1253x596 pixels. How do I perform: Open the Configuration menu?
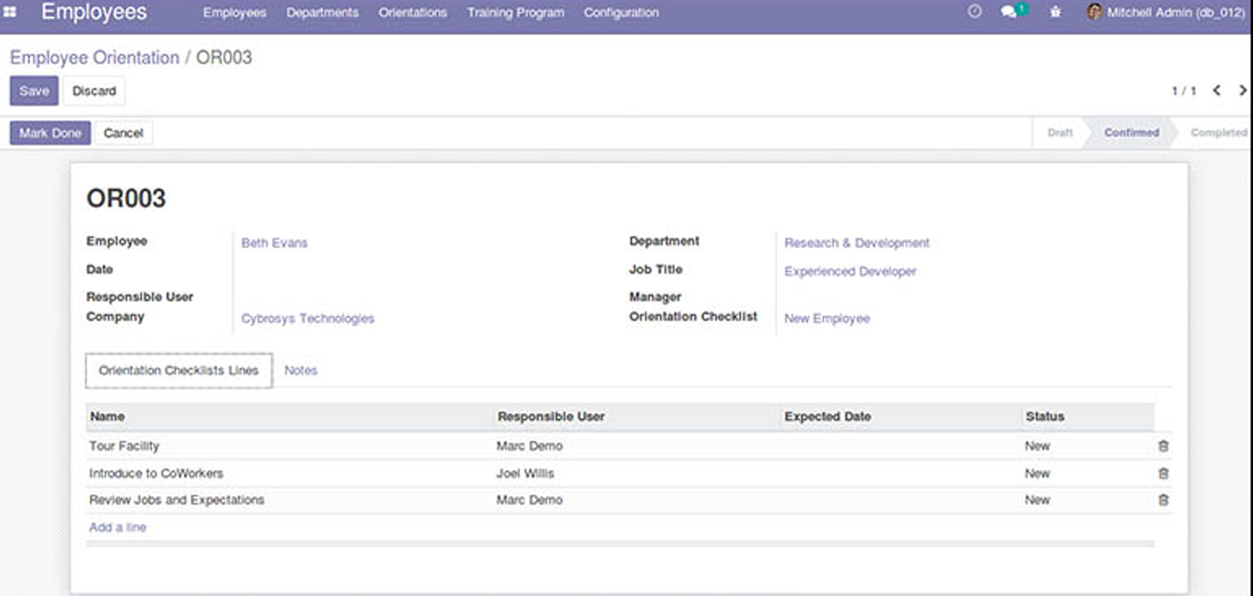click(x=621, y=13)
